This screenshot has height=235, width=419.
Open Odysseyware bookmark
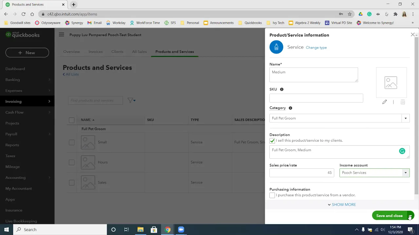[48, 23]
